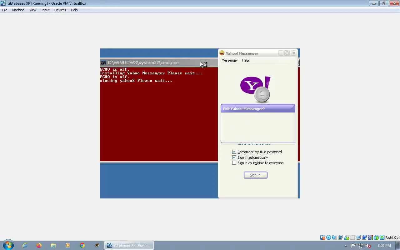Click the Yahoo! logo in Messenger window
The height and width of the screenshot is (250, 400).
256,89
